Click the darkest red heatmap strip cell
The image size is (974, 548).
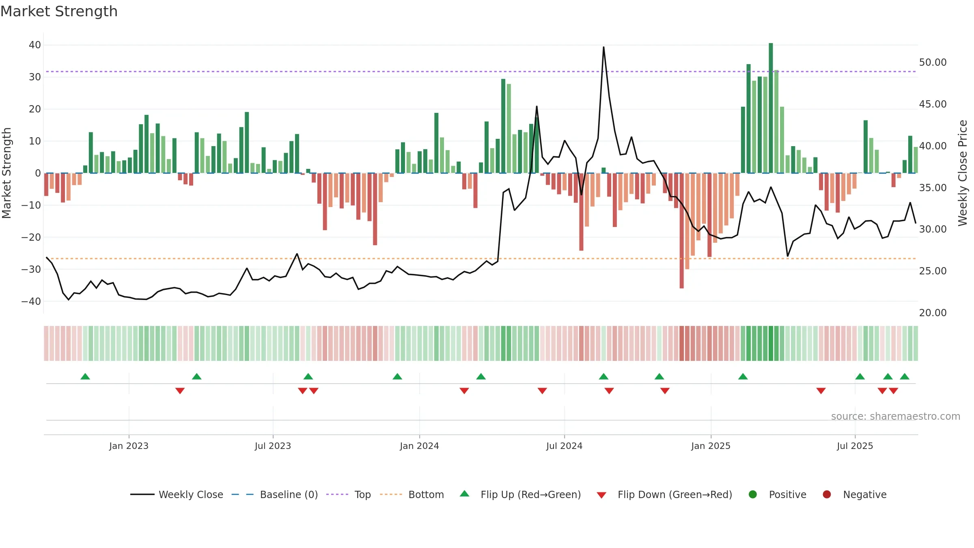tap(682, 343)
